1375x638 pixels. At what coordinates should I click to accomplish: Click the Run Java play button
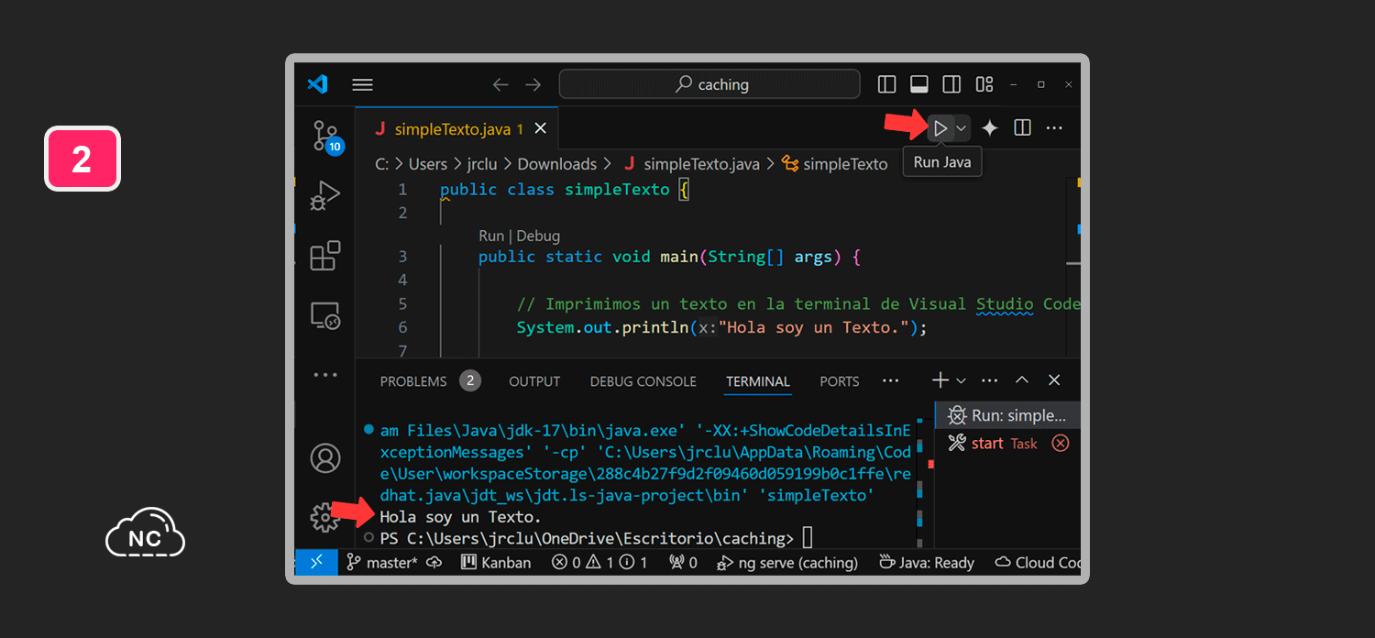point(940,128)
